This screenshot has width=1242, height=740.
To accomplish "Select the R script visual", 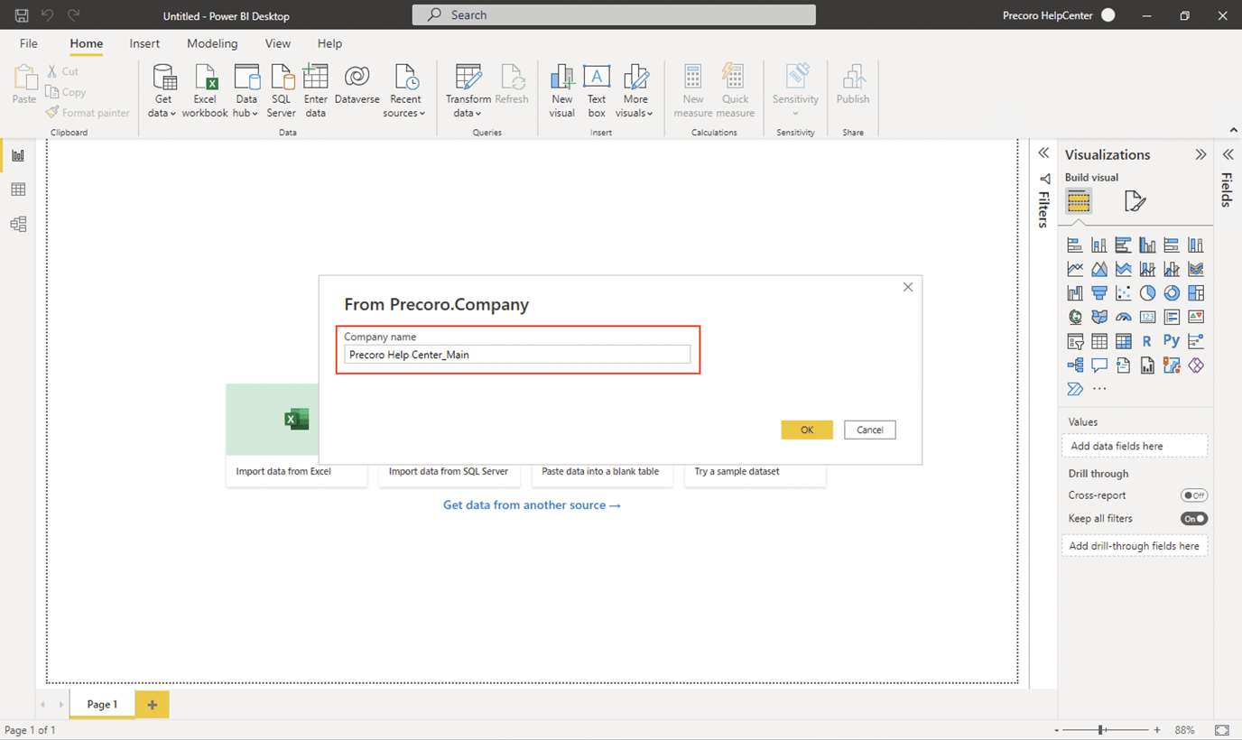I will [x=1147, y=340].
